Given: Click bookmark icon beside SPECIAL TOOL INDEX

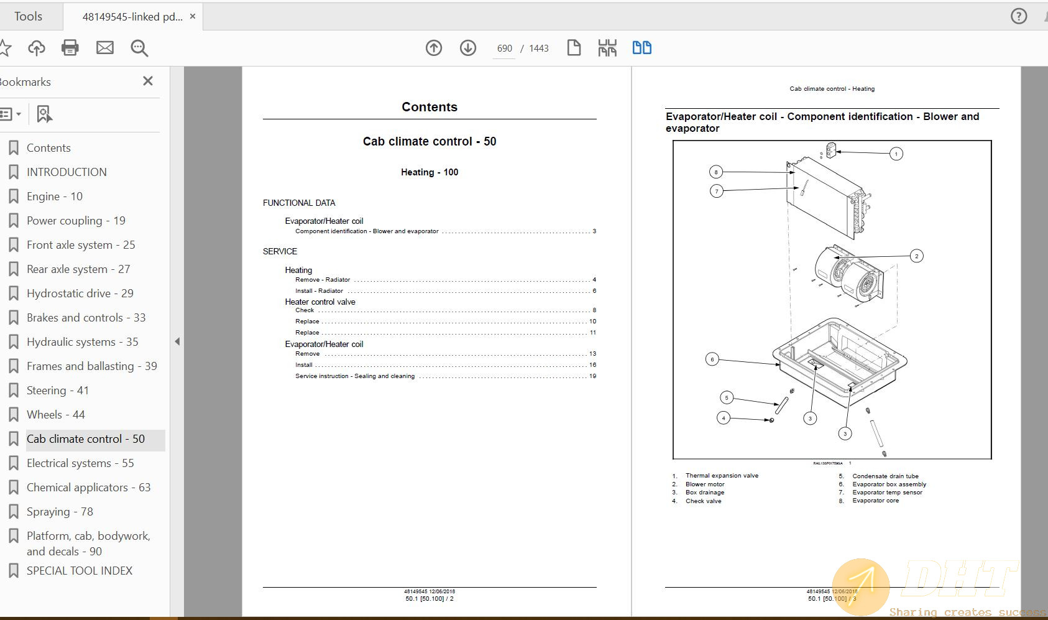Looking at the screenshot, I should pos(13,571).
